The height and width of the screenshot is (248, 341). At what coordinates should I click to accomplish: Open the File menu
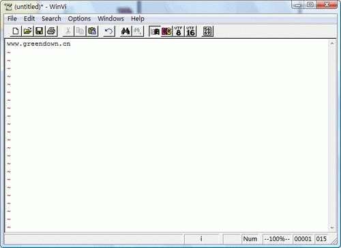point(12,18)
